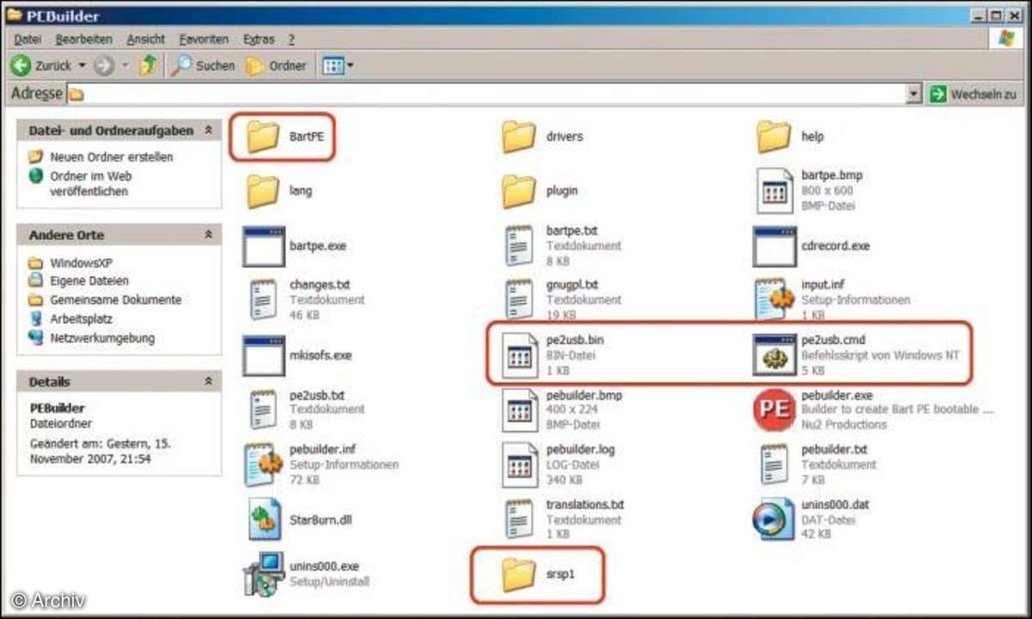Open the Favoriten menu
Image resolution: width=1032 pixels, height=619 pixels.
(x=204, y=40)
